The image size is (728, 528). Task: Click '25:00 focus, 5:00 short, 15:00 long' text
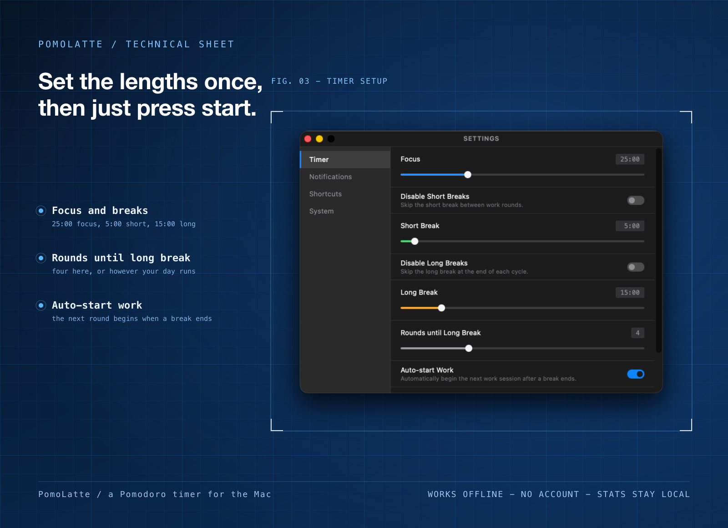124,224
